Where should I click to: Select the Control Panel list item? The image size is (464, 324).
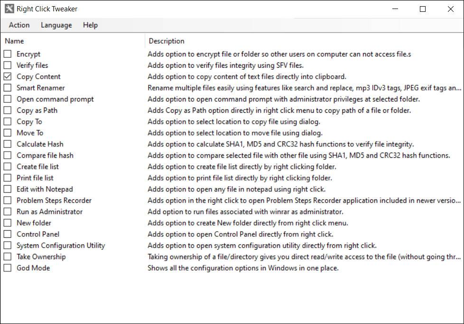[38, 234]
